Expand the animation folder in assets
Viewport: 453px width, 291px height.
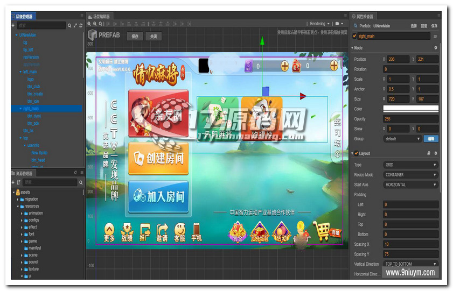pos(22,214)
